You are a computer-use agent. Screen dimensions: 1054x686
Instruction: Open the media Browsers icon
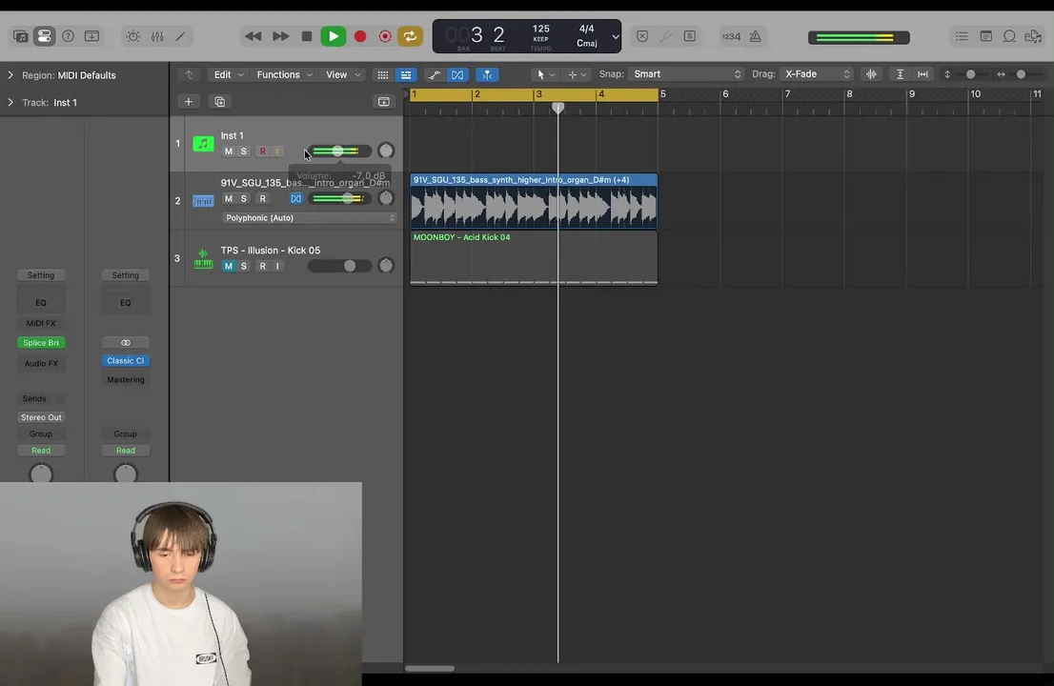[x=1033, y=36]
